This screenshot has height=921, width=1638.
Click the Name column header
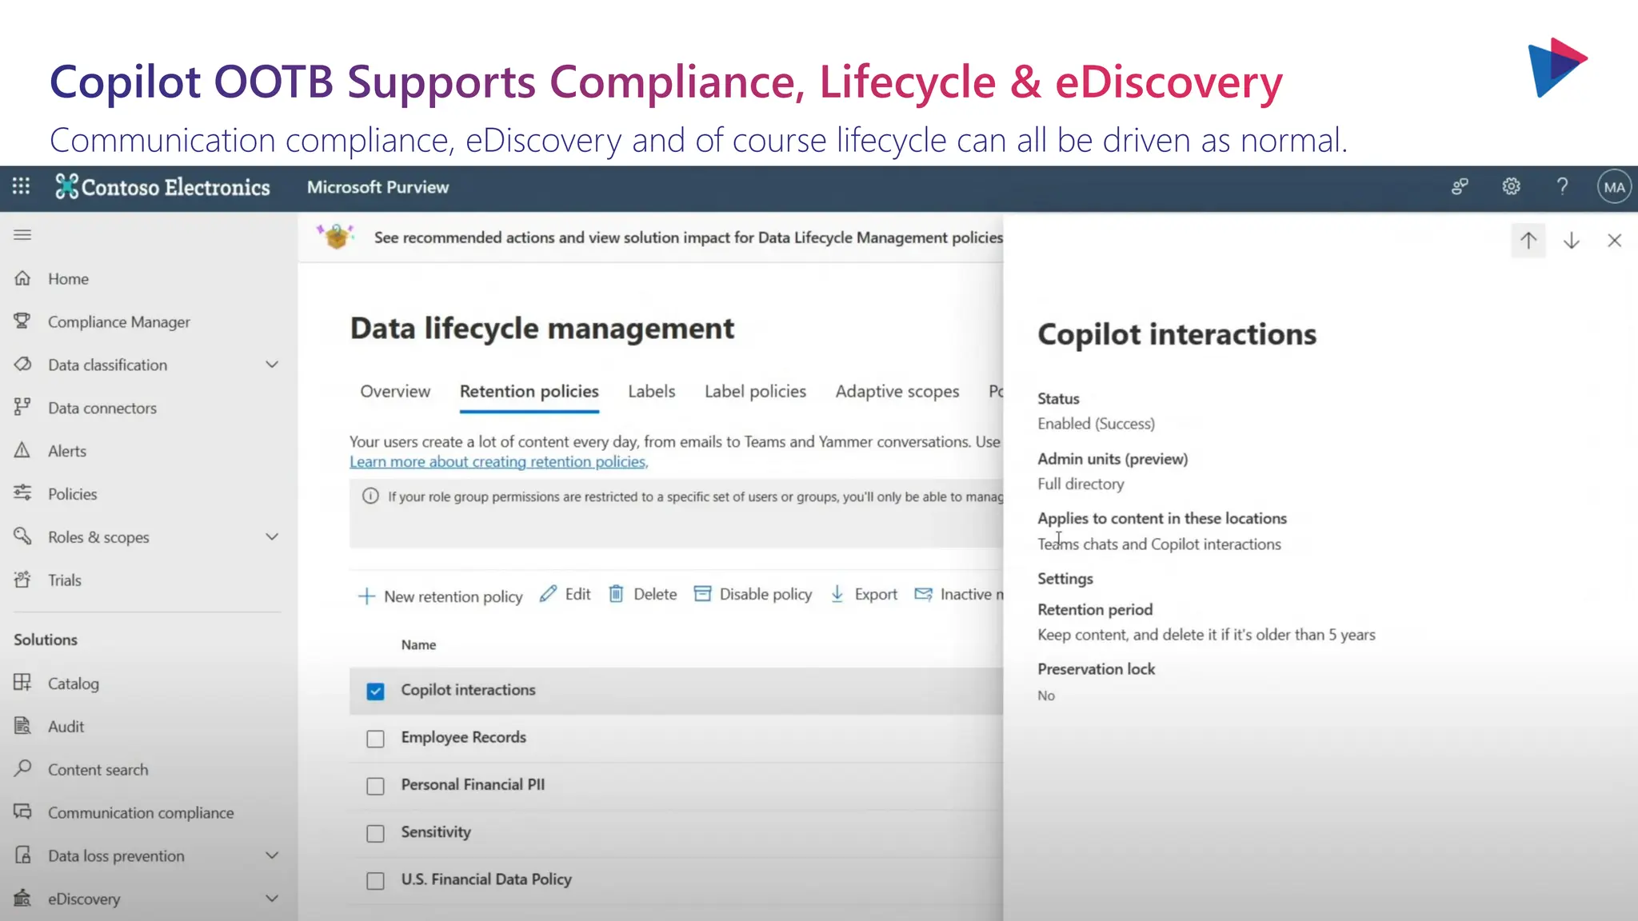coord(418,644)
